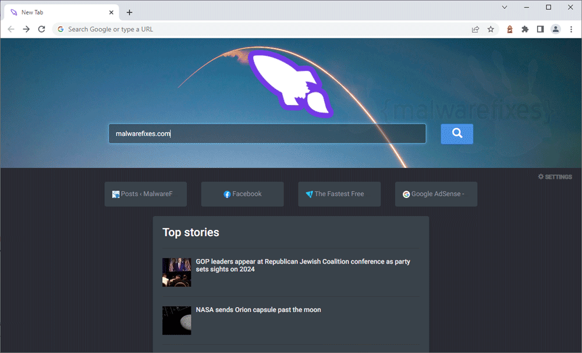Click the white rocket logo
Screen dimensions: 582x353
pos(290,84)
